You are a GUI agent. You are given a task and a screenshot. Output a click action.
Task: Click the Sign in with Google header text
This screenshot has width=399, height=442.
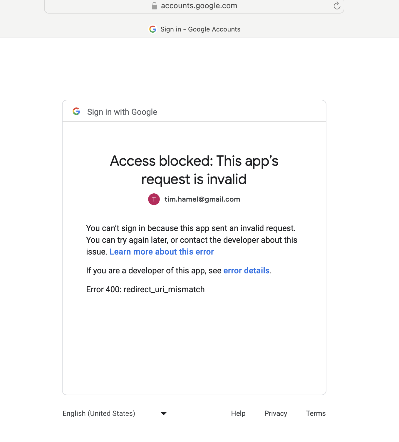pos(122,112)
